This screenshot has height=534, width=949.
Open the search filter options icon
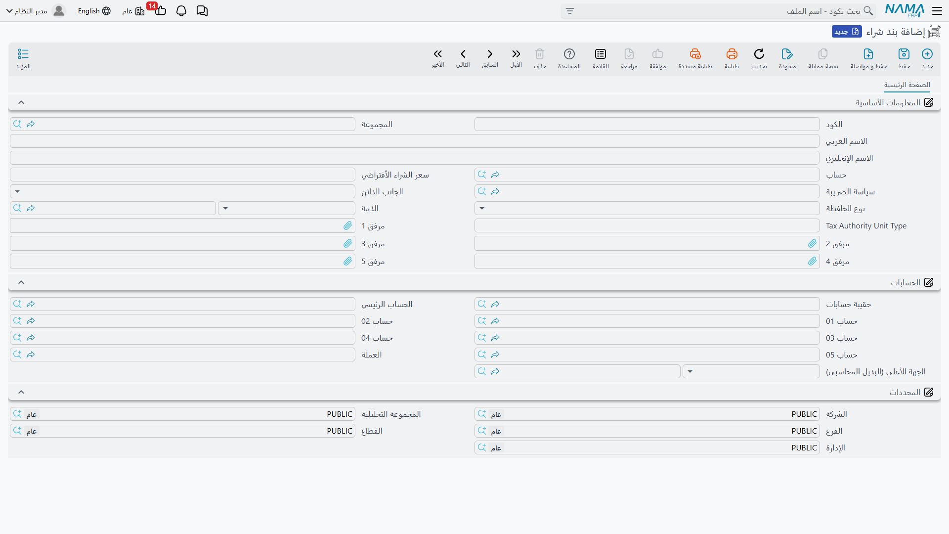pyautogui.click(x=570, y=11)
